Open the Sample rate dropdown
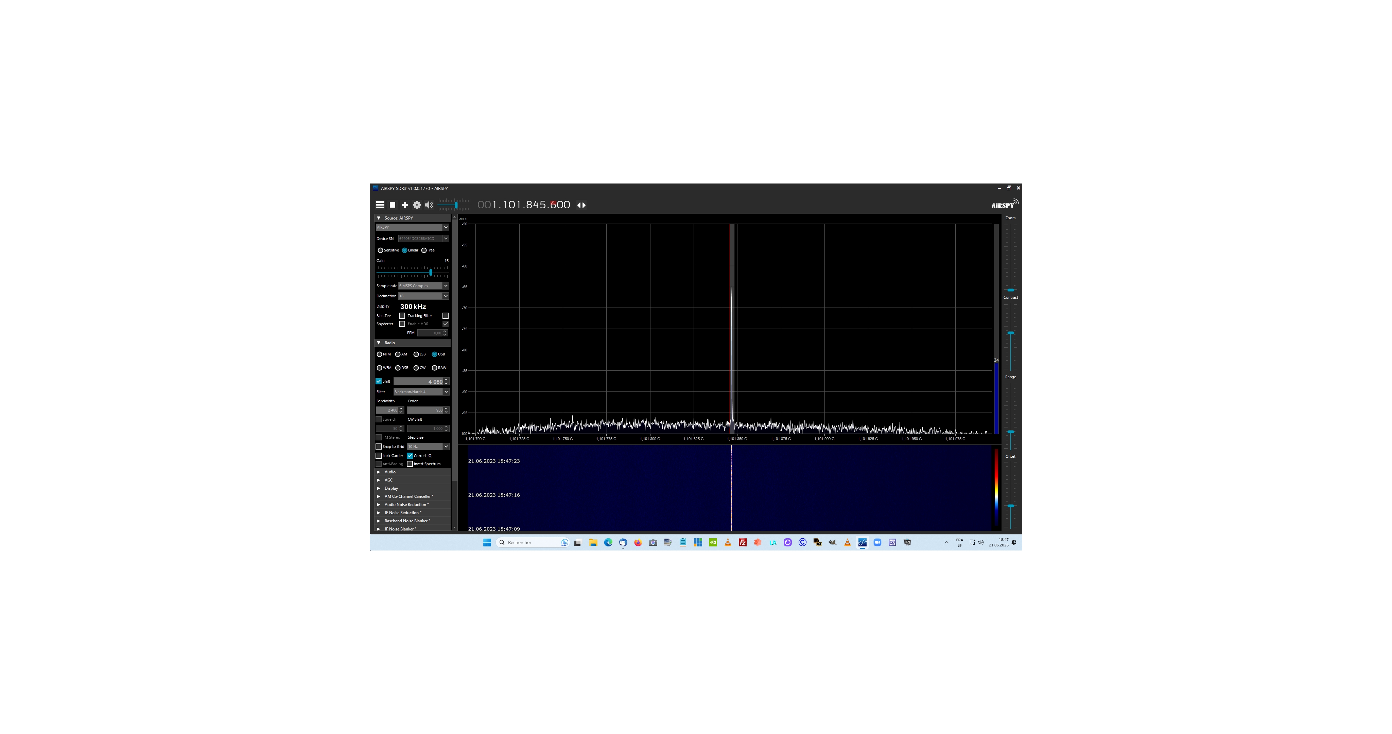 tap(446, 286)
